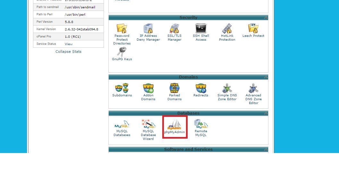Open the Parked Domains icon

[174, 88]
